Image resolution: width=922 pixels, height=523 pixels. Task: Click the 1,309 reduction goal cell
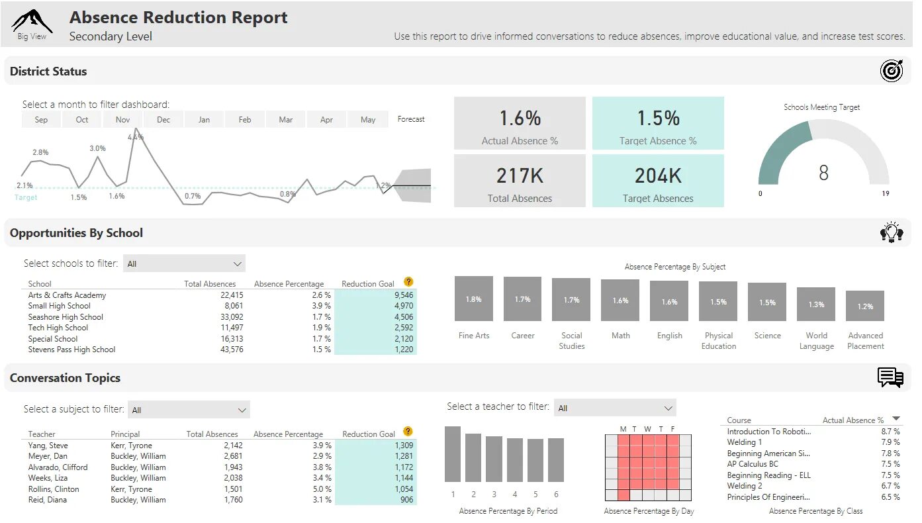pyautogui.click(x=376, y=446)
